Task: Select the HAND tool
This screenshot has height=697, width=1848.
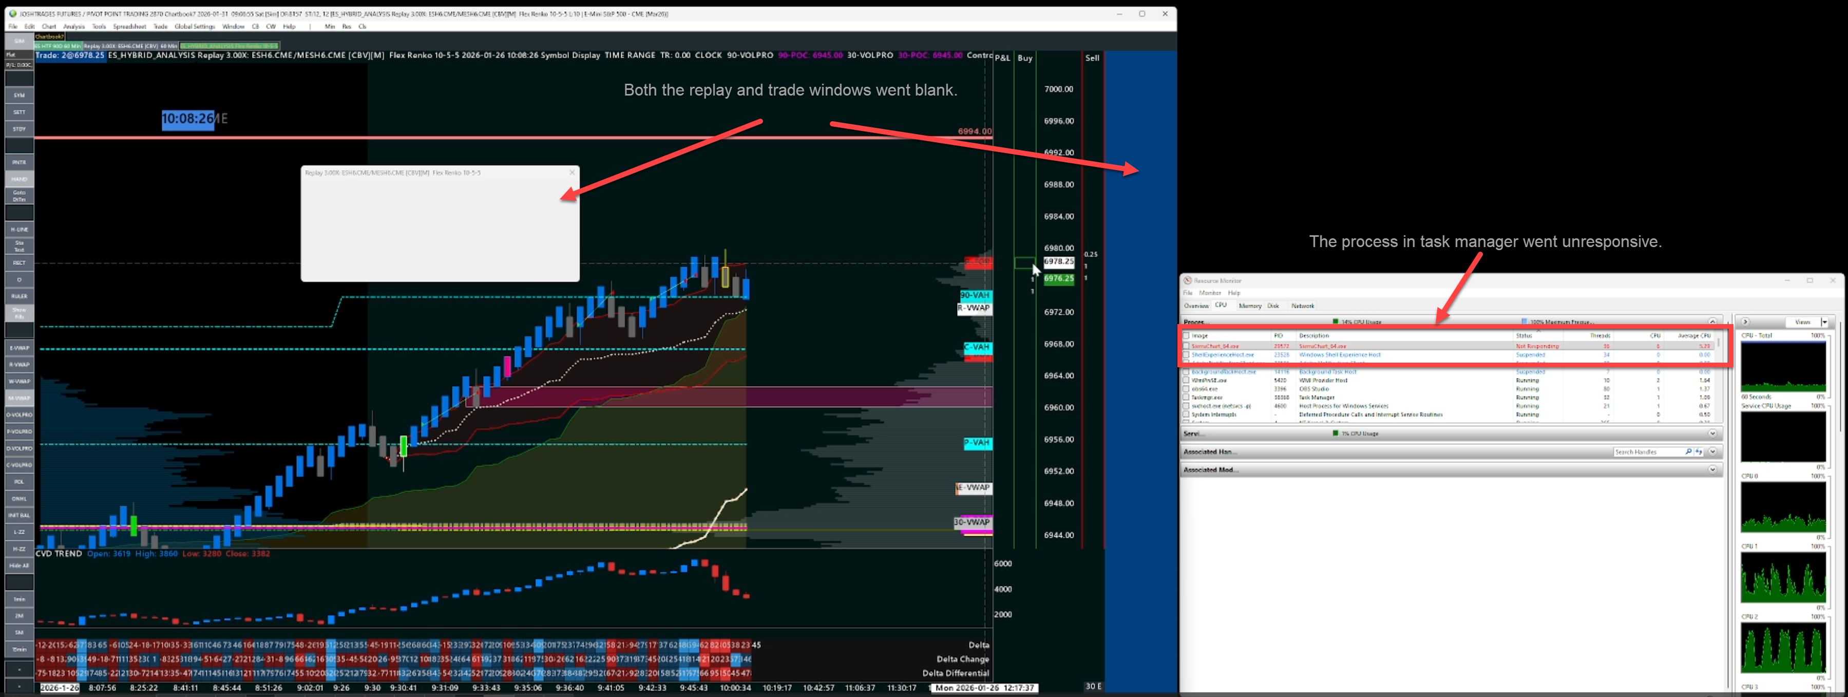Action: tap(20, 179)
